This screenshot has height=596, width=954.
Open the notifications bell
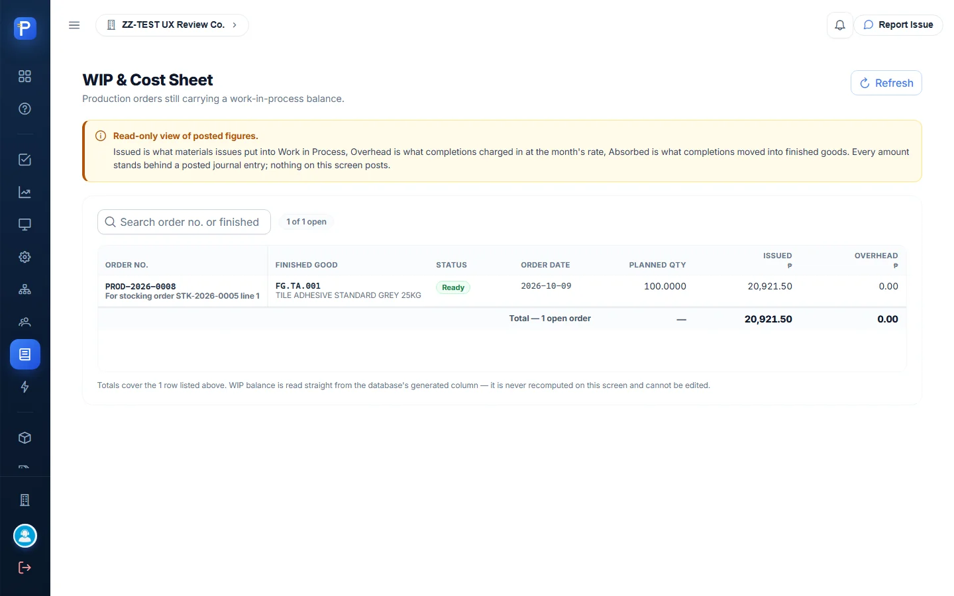click(x=839, y=25)
